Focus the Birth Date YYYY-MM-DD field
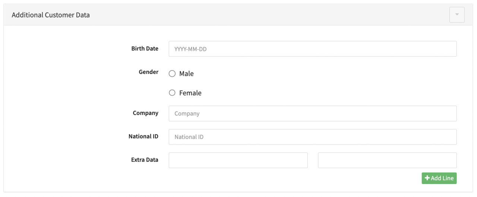 click(x=312, y=49)
